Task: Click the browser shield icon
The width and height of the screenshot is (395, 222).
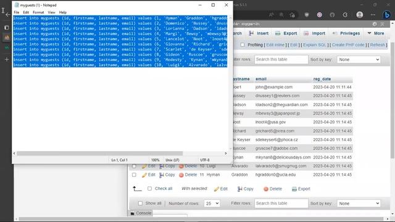Action: (307, 15)
